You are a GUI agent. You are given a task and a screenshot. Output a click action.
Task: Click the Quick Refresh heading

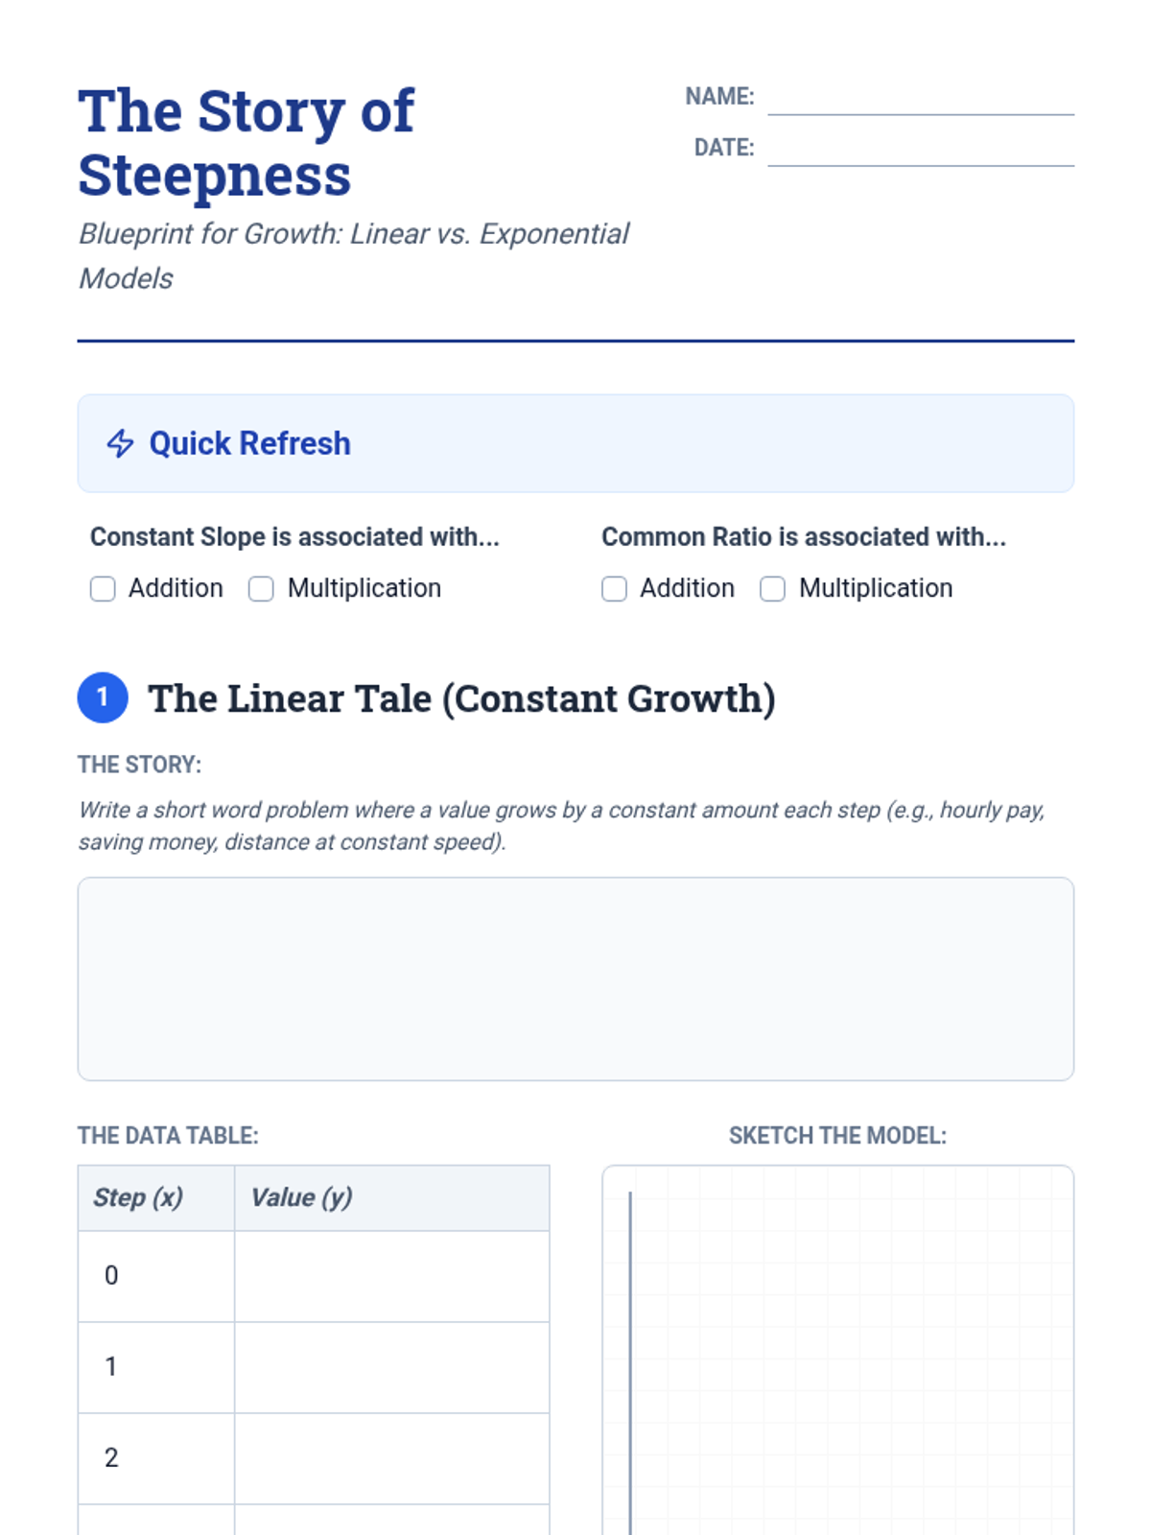point(250,443)
